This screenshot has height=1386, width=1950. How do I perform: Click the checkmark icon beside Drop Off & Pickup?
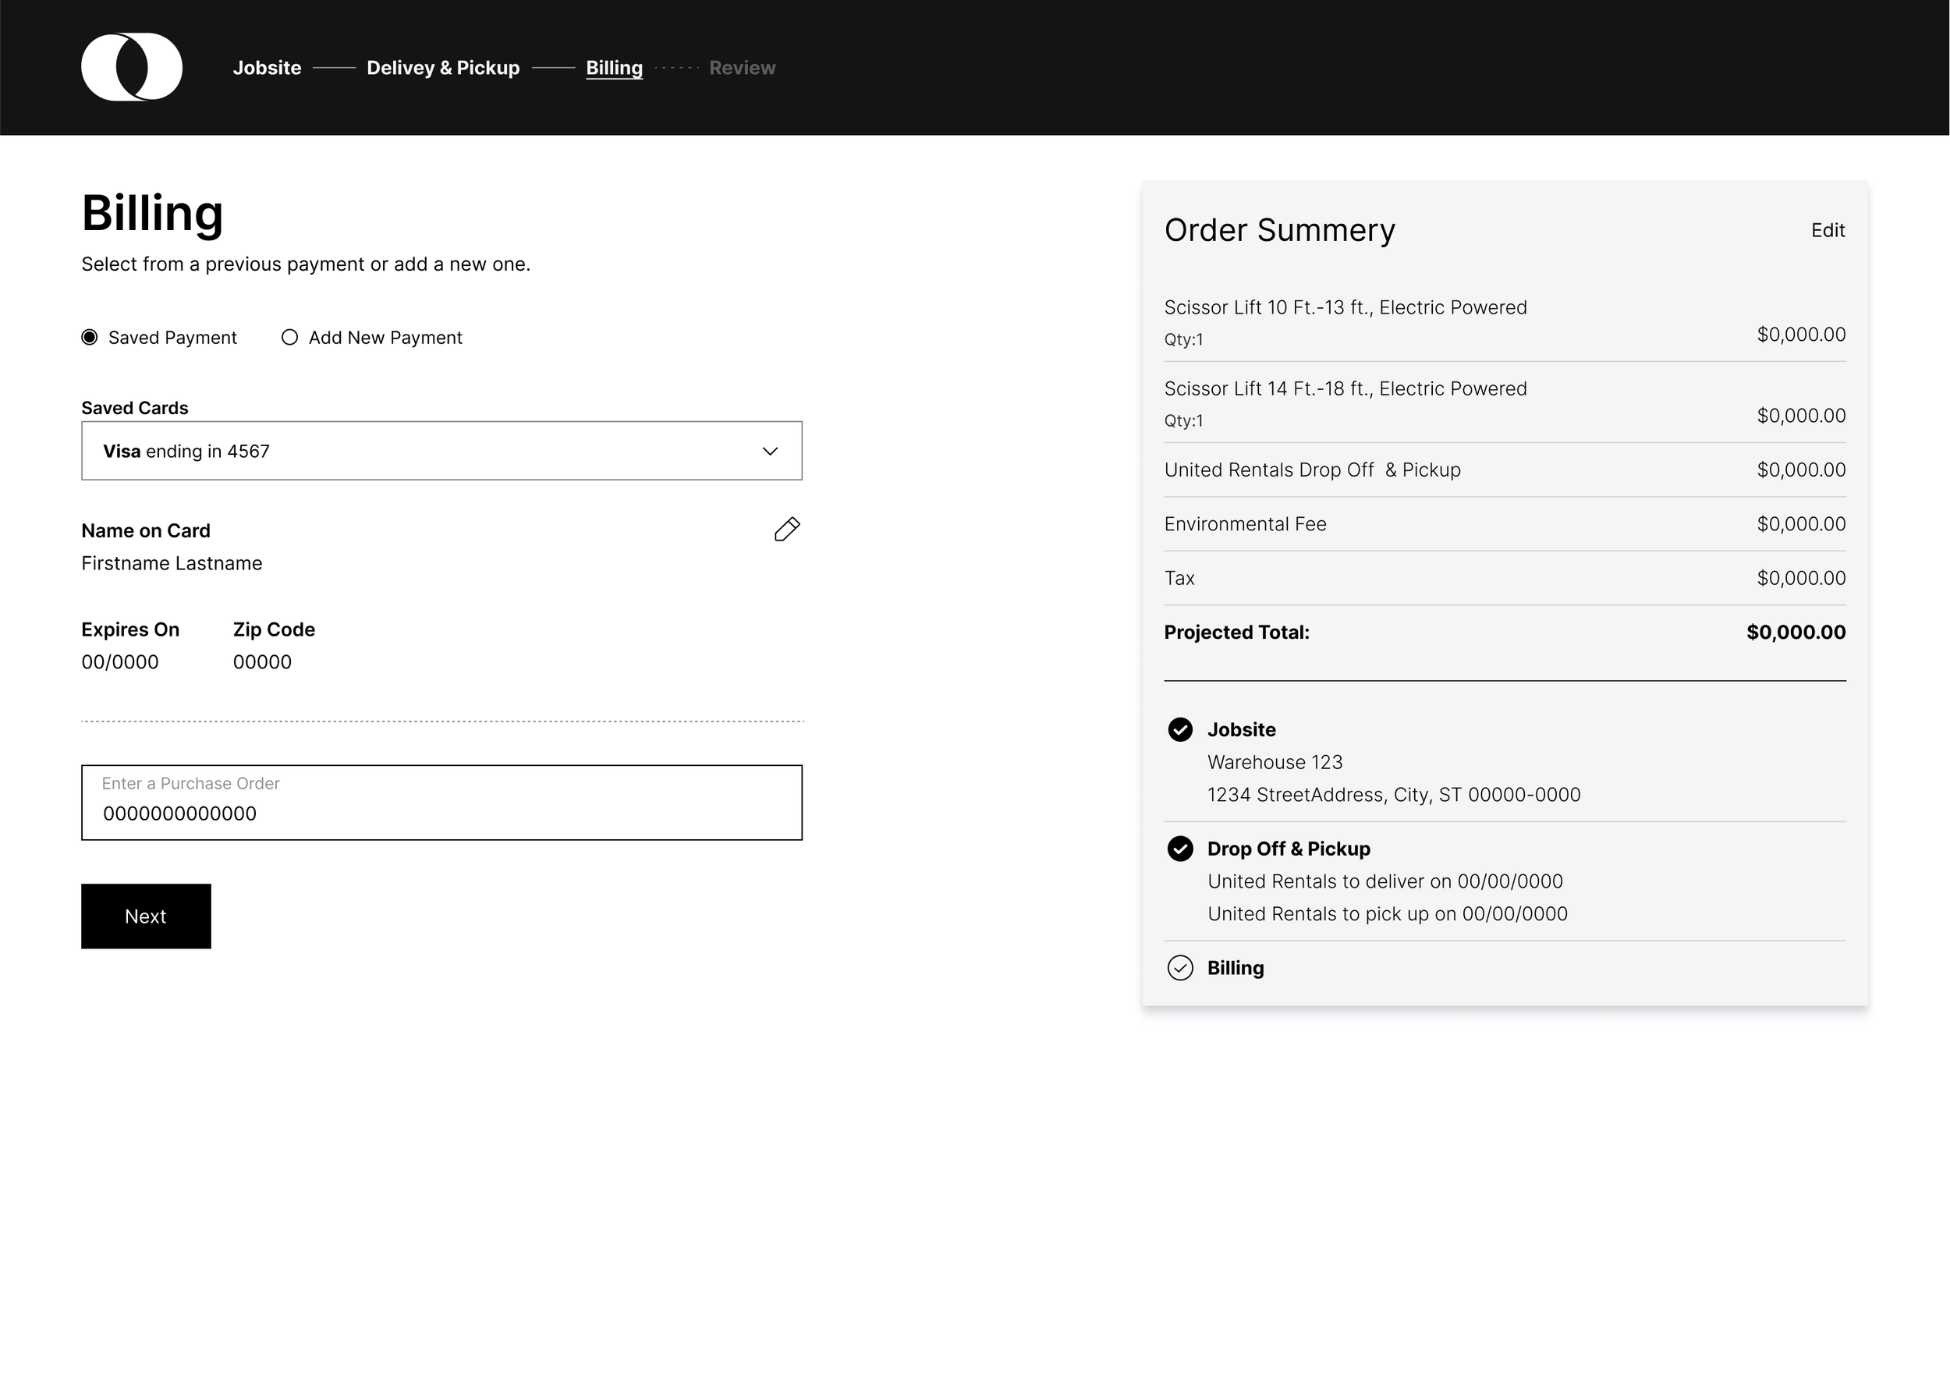point(1179,849)
